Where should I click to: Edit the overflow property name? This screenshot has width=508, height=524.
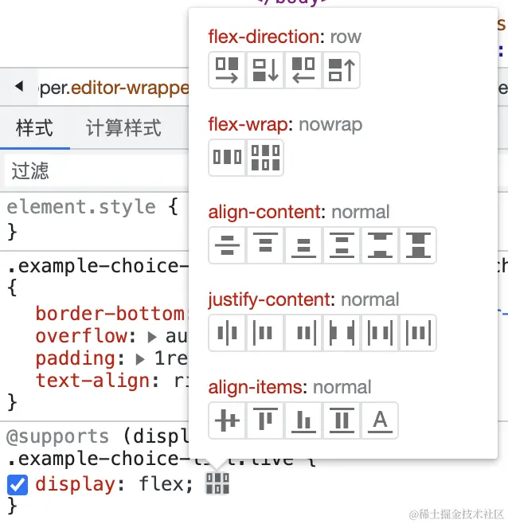[81, 336]
